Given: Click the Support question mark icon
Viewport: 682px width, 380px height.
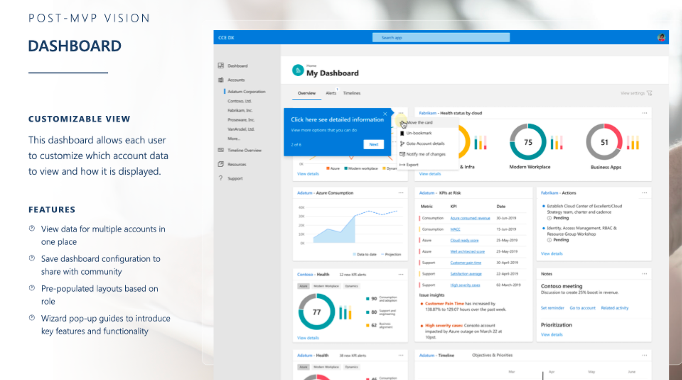Looking at the screenshot, I should pos(221,178).
